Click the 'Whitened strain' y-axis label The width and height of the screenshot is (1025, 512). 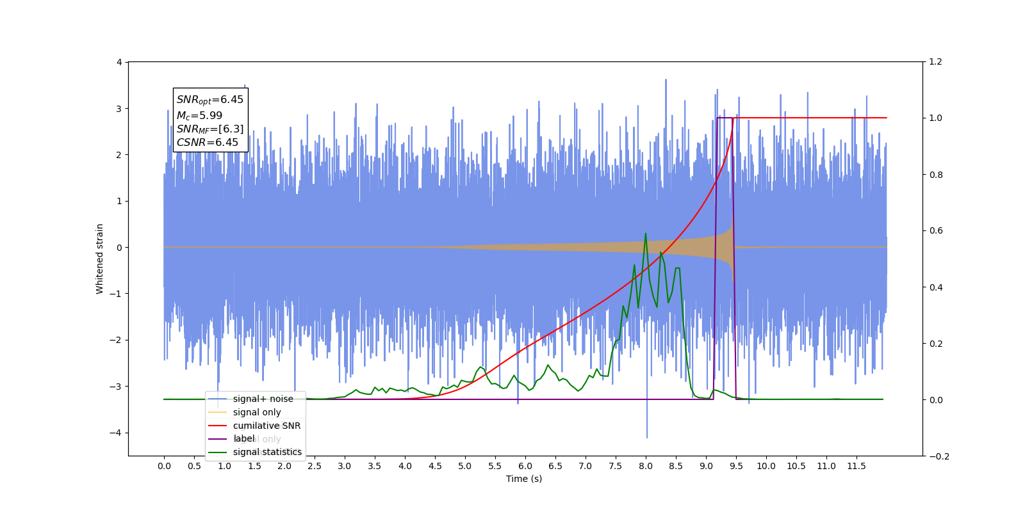(x=99, y=259)
